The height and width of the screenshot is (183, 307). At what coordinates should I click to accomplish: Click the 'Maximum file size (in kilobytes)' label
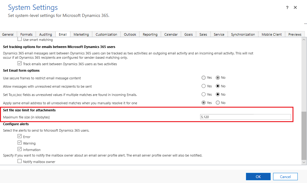coord(27,117)
